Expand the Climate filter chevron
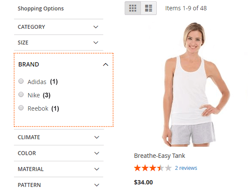 point(97,137)
